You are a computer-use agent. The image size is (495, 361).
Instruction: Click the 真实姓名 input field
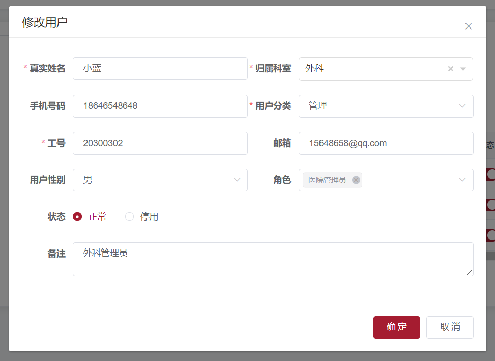[x=160, y=69]
